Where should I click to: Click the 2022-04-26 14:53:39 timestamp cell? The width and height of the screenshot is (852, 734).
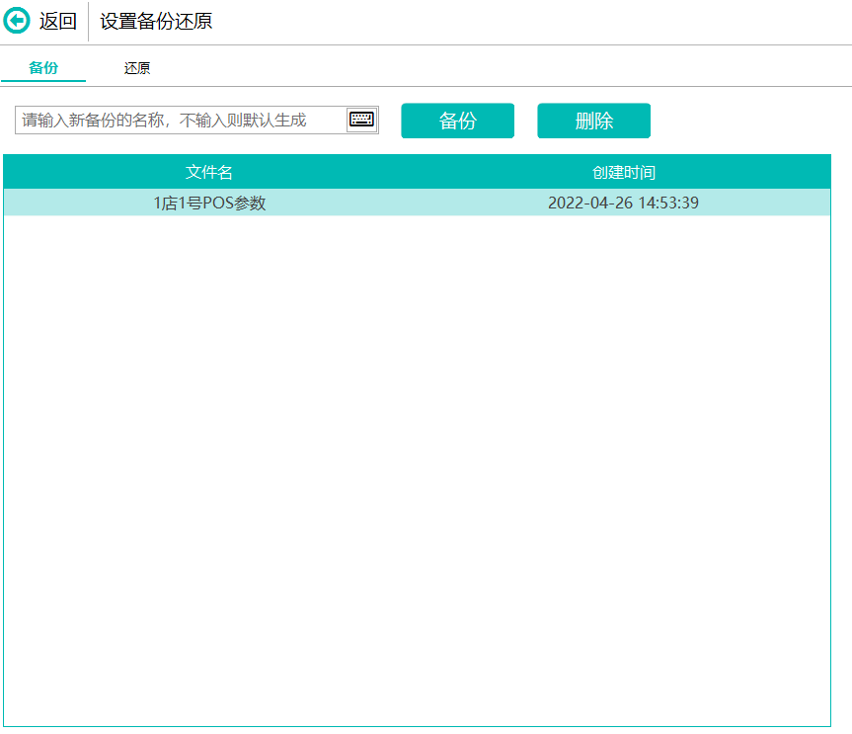coord(623,204)
